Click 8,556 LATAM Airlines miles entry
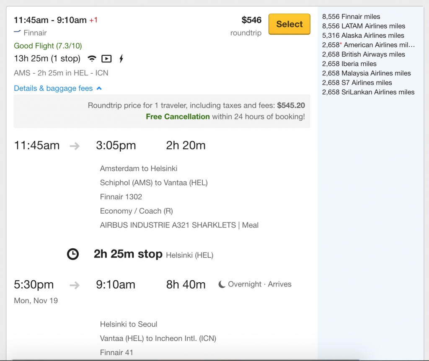This screenshot has height=361, width=429. (x=364, y=26)
